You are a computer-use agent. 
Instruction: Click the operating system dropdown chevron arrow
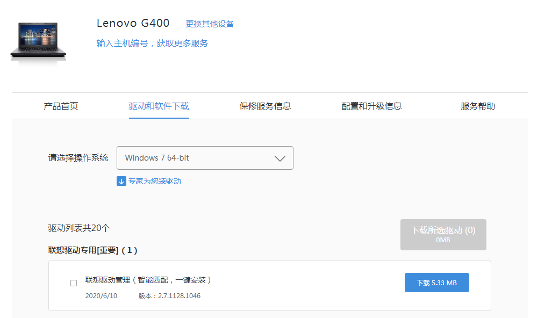point(280,158)
